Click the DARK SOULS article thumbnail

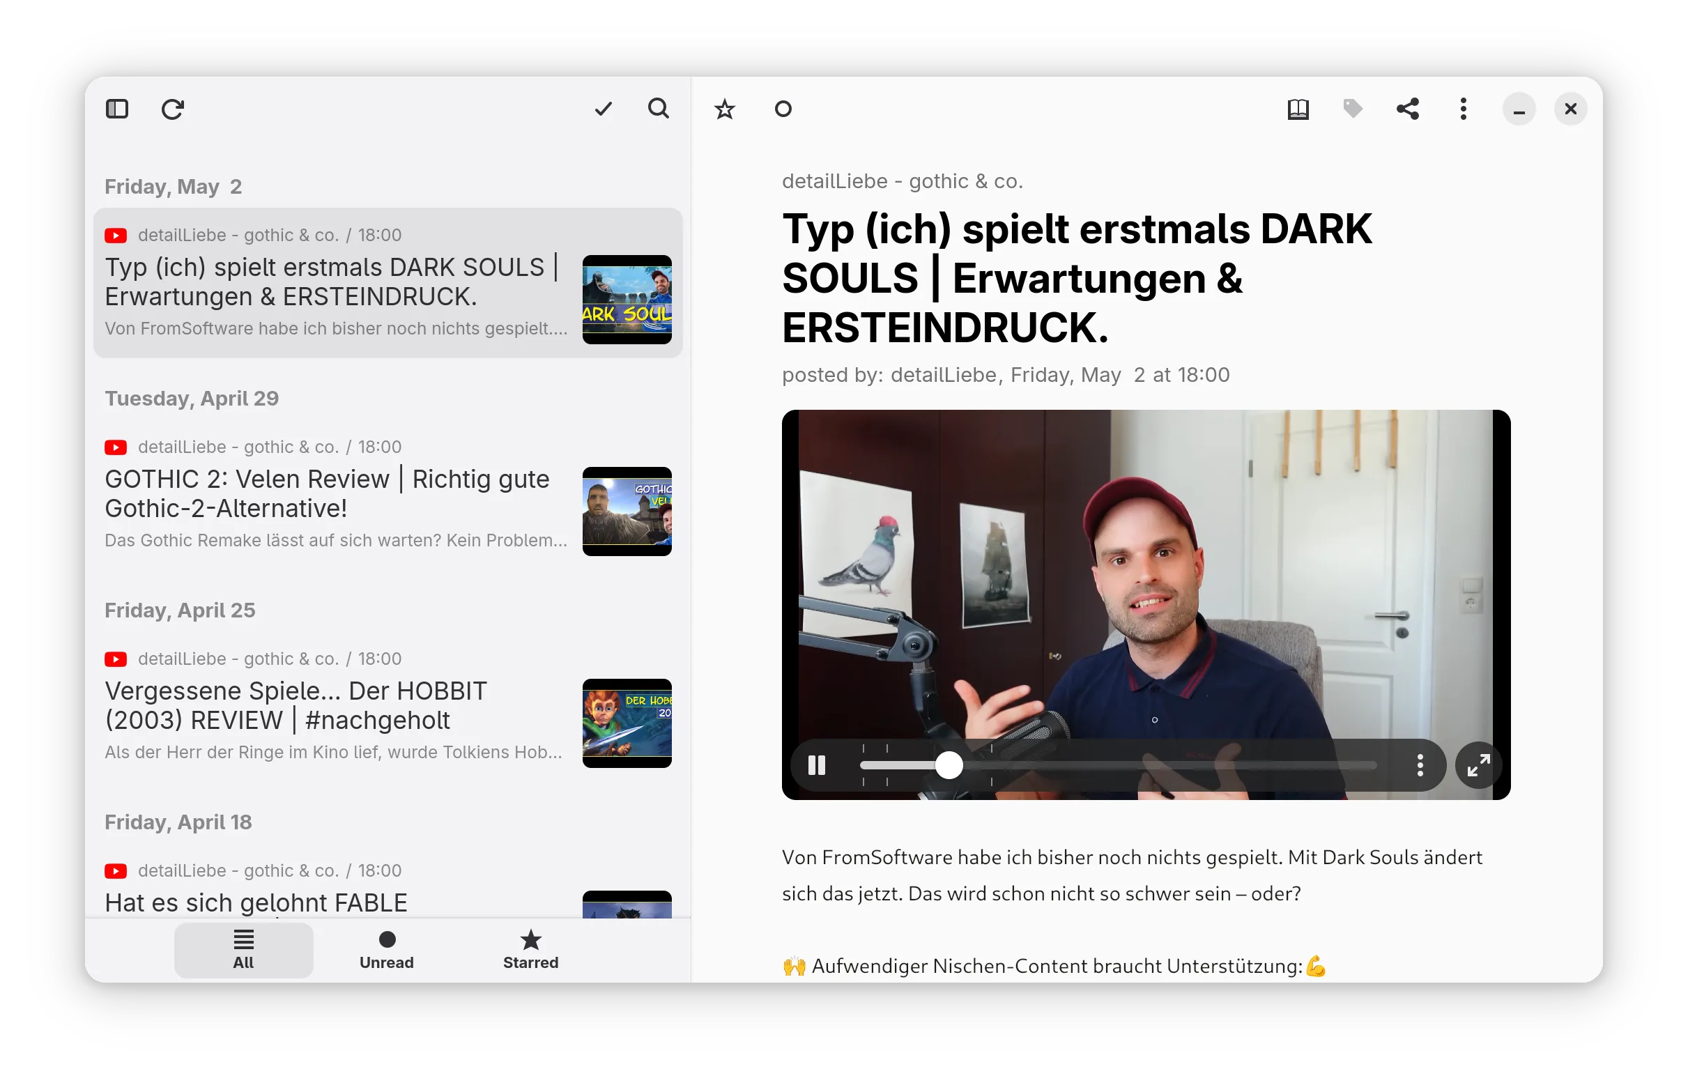(x=627, y=300)
